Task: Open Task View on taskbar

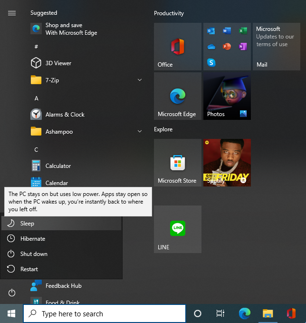Action: [x=220, y=313]
